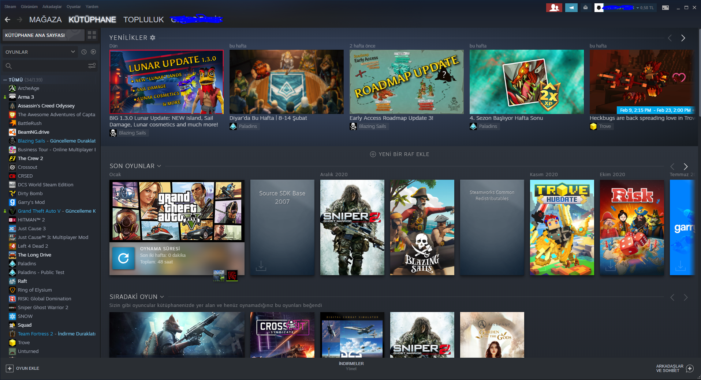Show previous Yenilikler news items arrow
This screenshot has height=380, width=701.
[670, 38]
